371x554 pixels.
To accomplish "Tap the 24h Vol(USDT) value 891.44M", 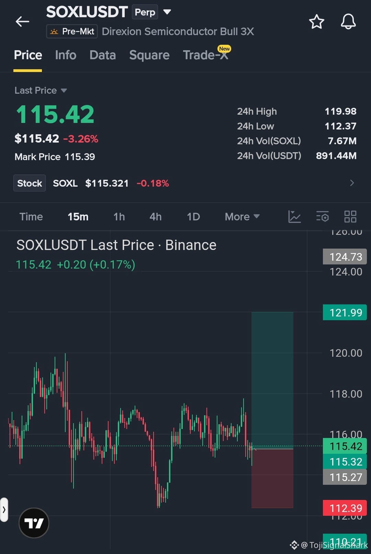I will (336, 156).
